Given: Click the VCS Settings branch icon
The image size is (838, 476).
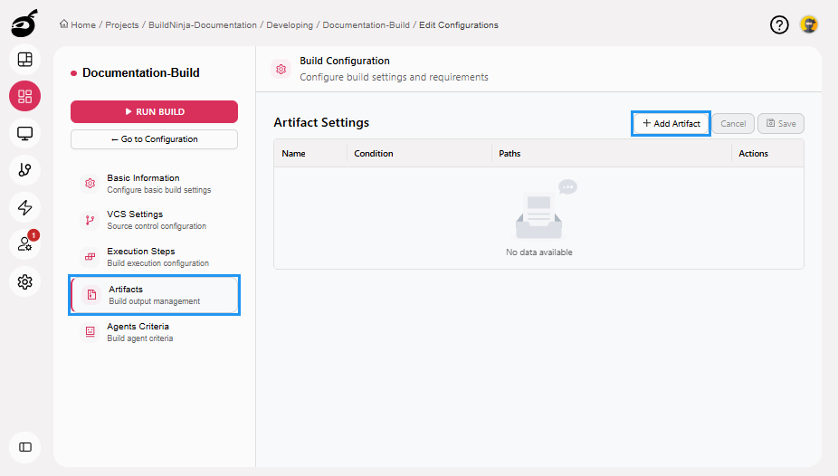Looking at the screenshot, I should point(90,220).
